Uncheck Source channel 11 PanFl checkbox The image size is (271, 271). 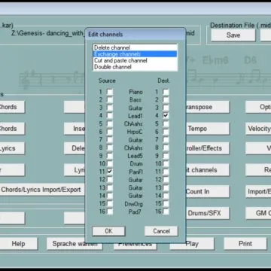point(110,172)
